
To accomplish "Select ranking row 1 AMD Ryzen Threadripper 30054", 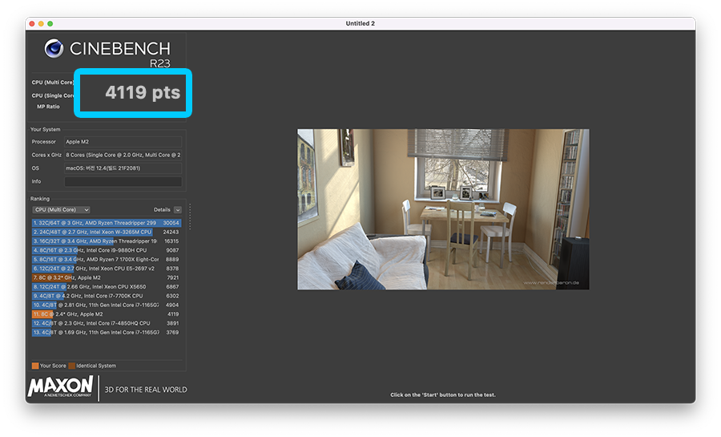I will click(x=107, y=223).
